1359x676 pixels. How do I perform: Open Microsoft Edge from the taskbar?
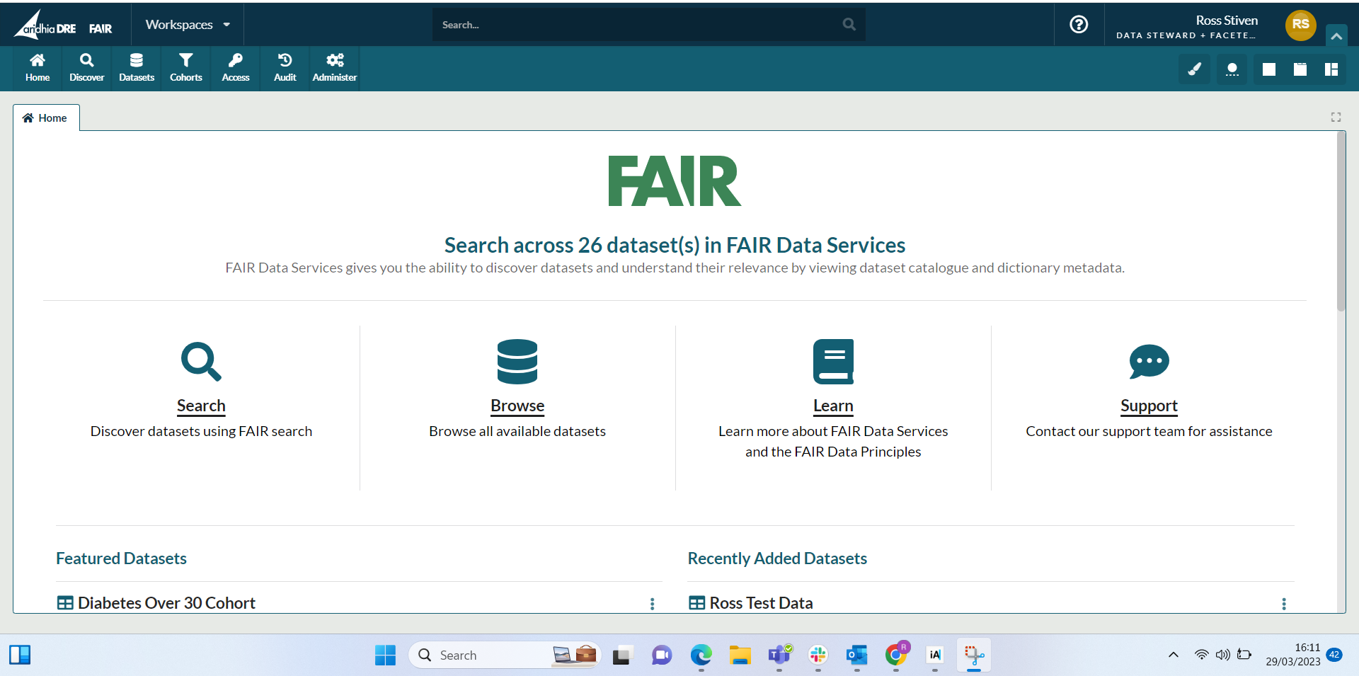[701, 655]
